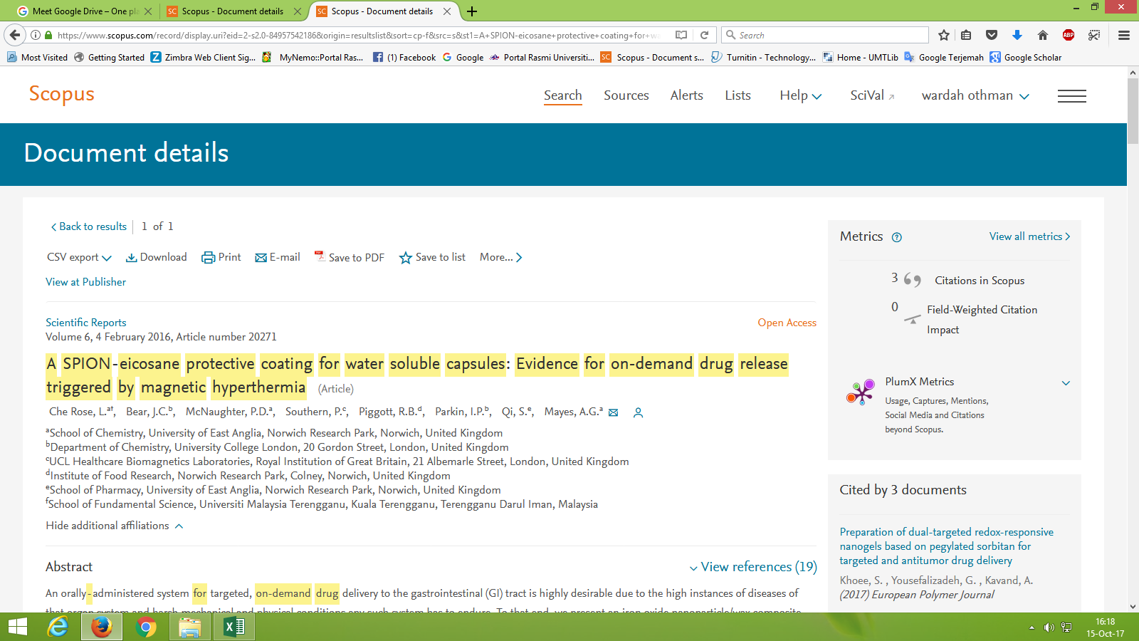Image resolution: width=1139 pixels, height=641 pixels.
Task: Open the Scopus hamburger menu icon
Action: 1071,96
